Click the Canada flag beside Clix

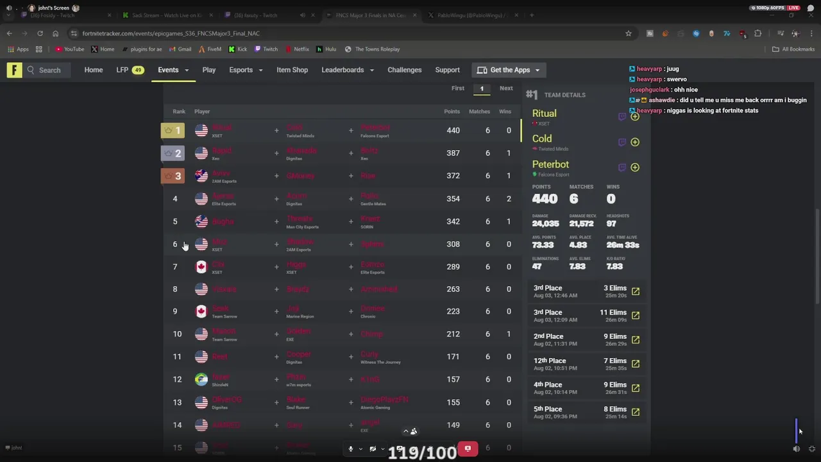201,267
